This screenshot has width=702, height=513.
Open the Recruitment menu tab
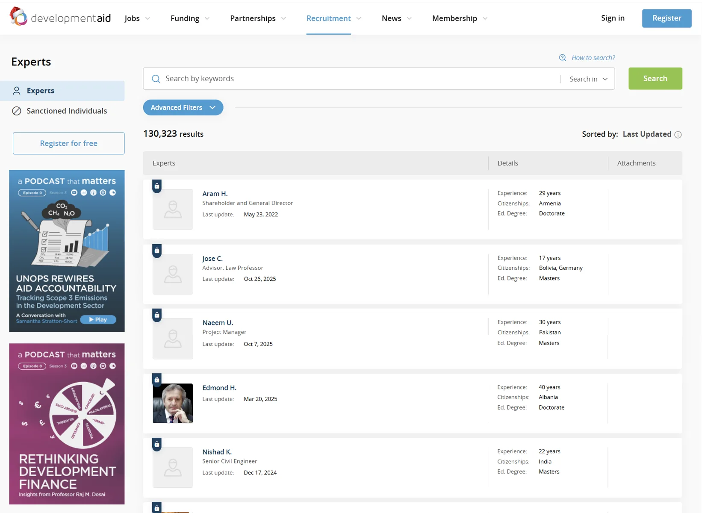click(x=328, y=18)
